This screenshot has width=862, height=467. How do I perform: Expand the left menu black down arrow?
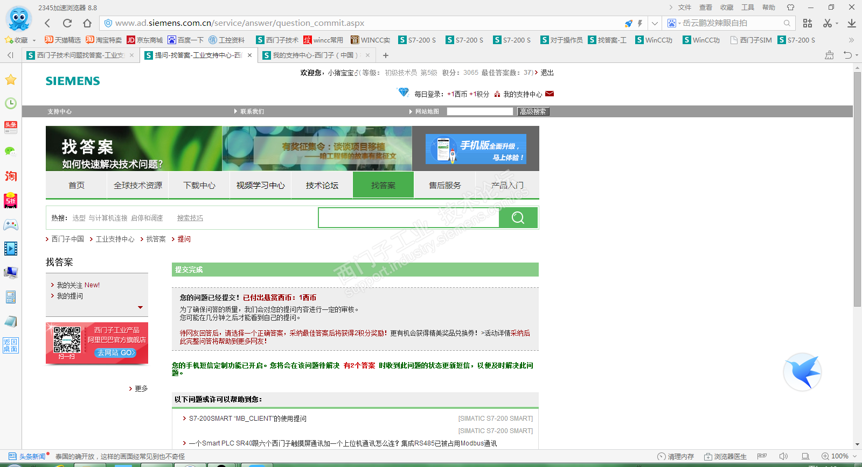pyautogui.click(x=140, y=308)
